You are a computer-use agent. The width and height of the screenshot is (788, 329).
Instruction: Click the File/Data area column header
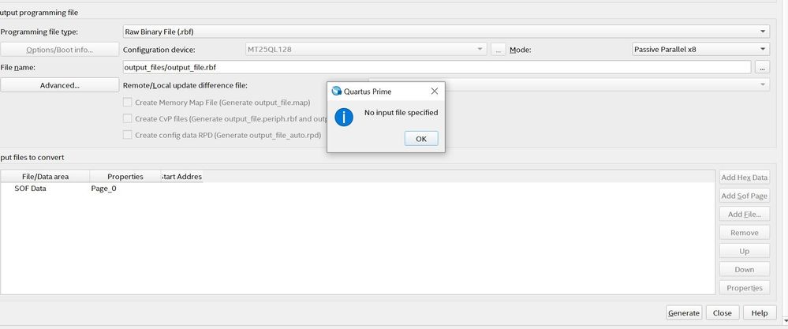(x=45, y=176)
